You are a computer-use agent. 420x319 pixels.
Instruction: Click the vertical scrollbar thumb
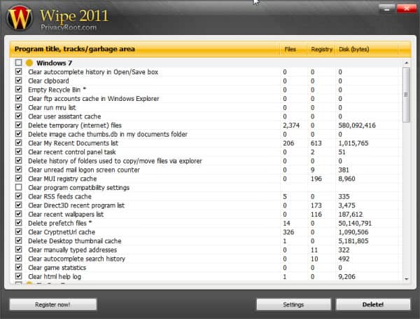[406, 95]
